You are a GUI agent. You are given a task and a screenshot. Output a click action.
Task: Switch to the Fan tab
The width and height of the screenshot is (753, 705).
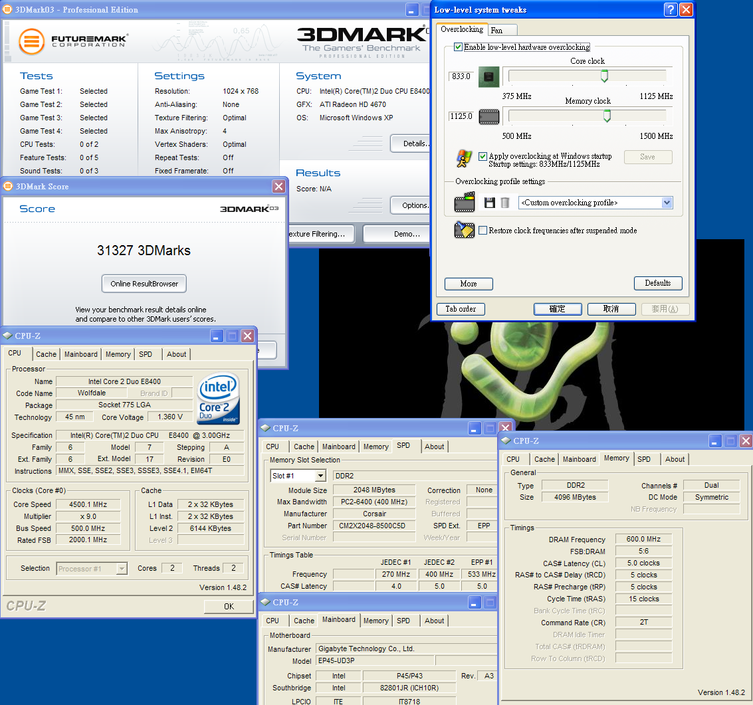coord(496,31)
